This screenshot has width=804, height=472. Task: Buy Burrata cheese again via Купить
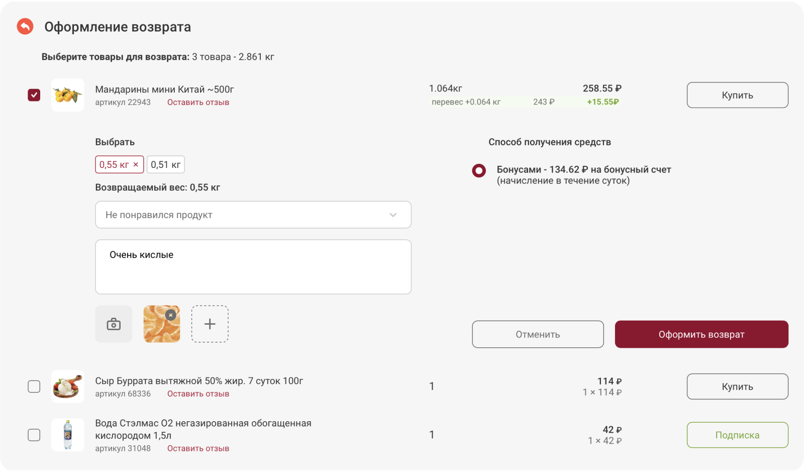point(738,387)
